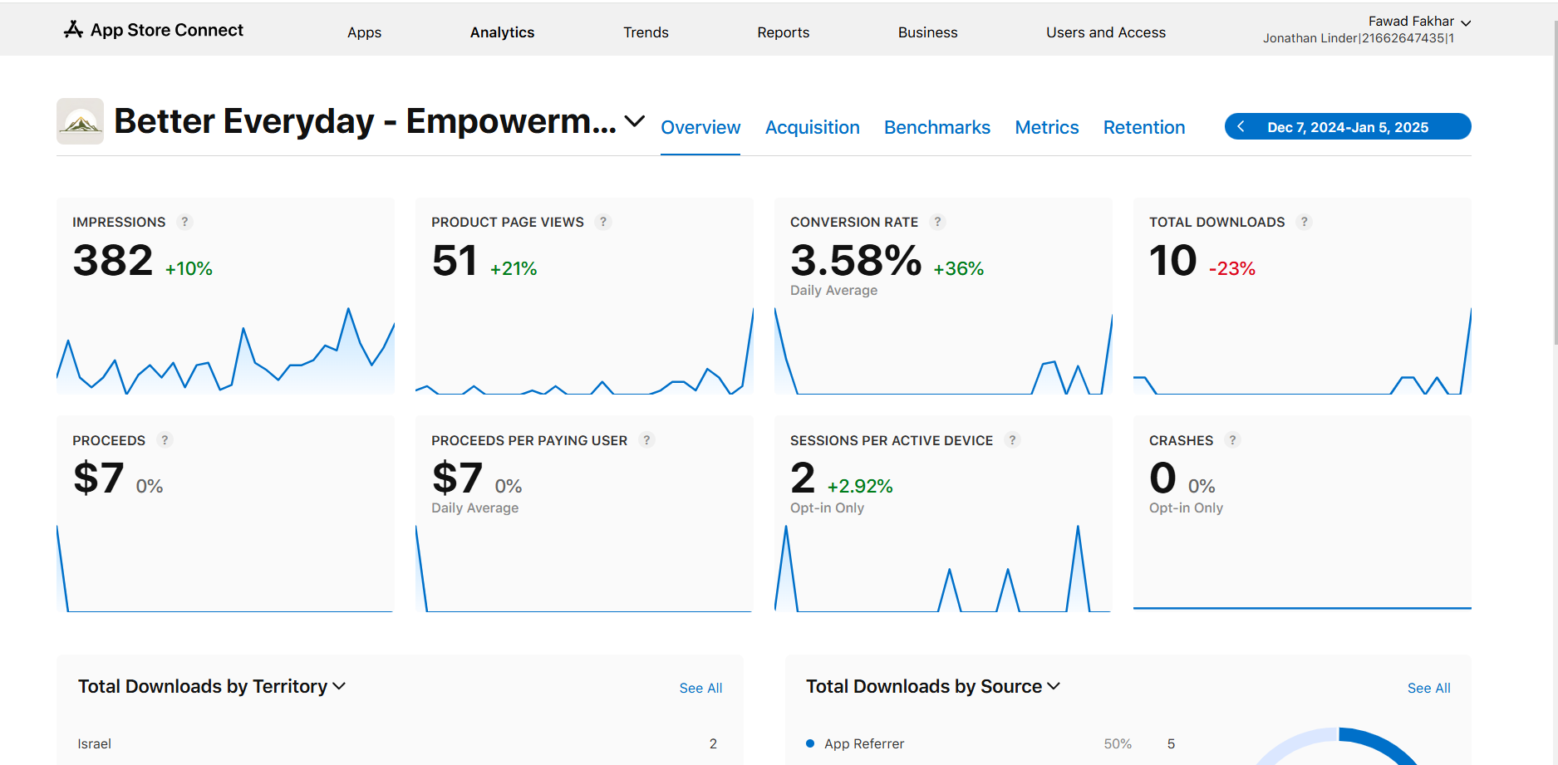Select the Analytics menu item
Screen dimensions: 1558x765
click(x=502, y=32)
